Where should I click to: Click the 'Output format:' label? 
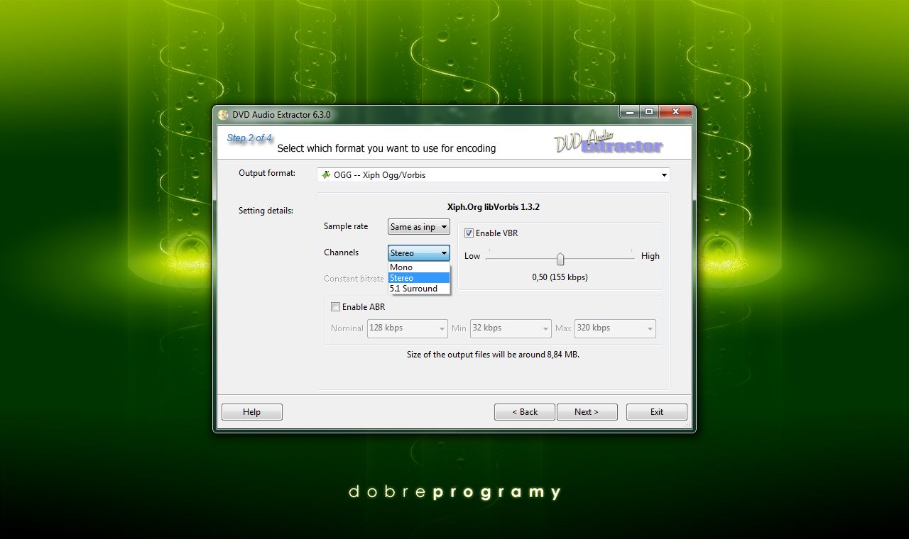pyautogui.click(x=267, y=173)
